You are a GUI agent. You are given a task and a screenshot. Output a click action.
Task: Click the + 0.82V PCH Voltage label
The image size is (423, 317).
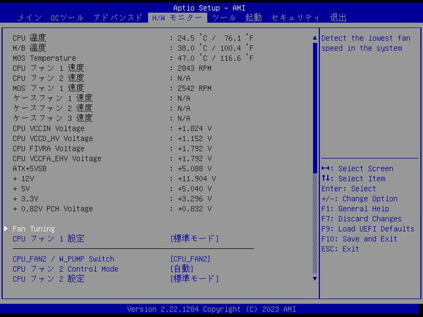coord(53,209)
